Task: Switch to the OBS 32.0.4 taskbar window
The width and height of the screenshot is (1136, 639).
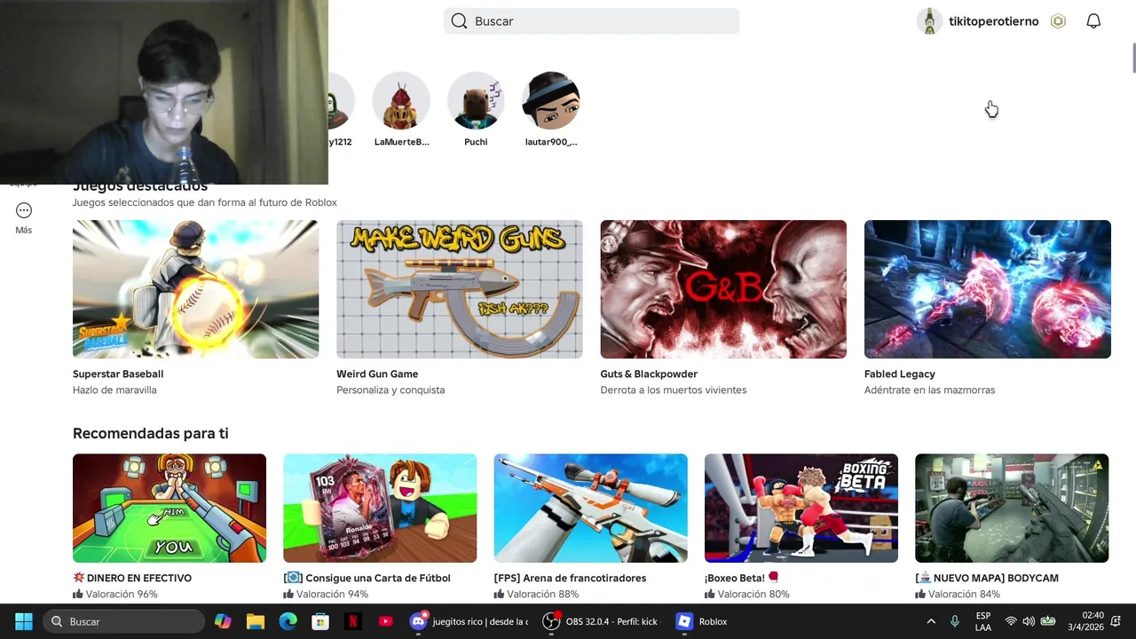Action: pyautogui.click(x=601, y=621)
